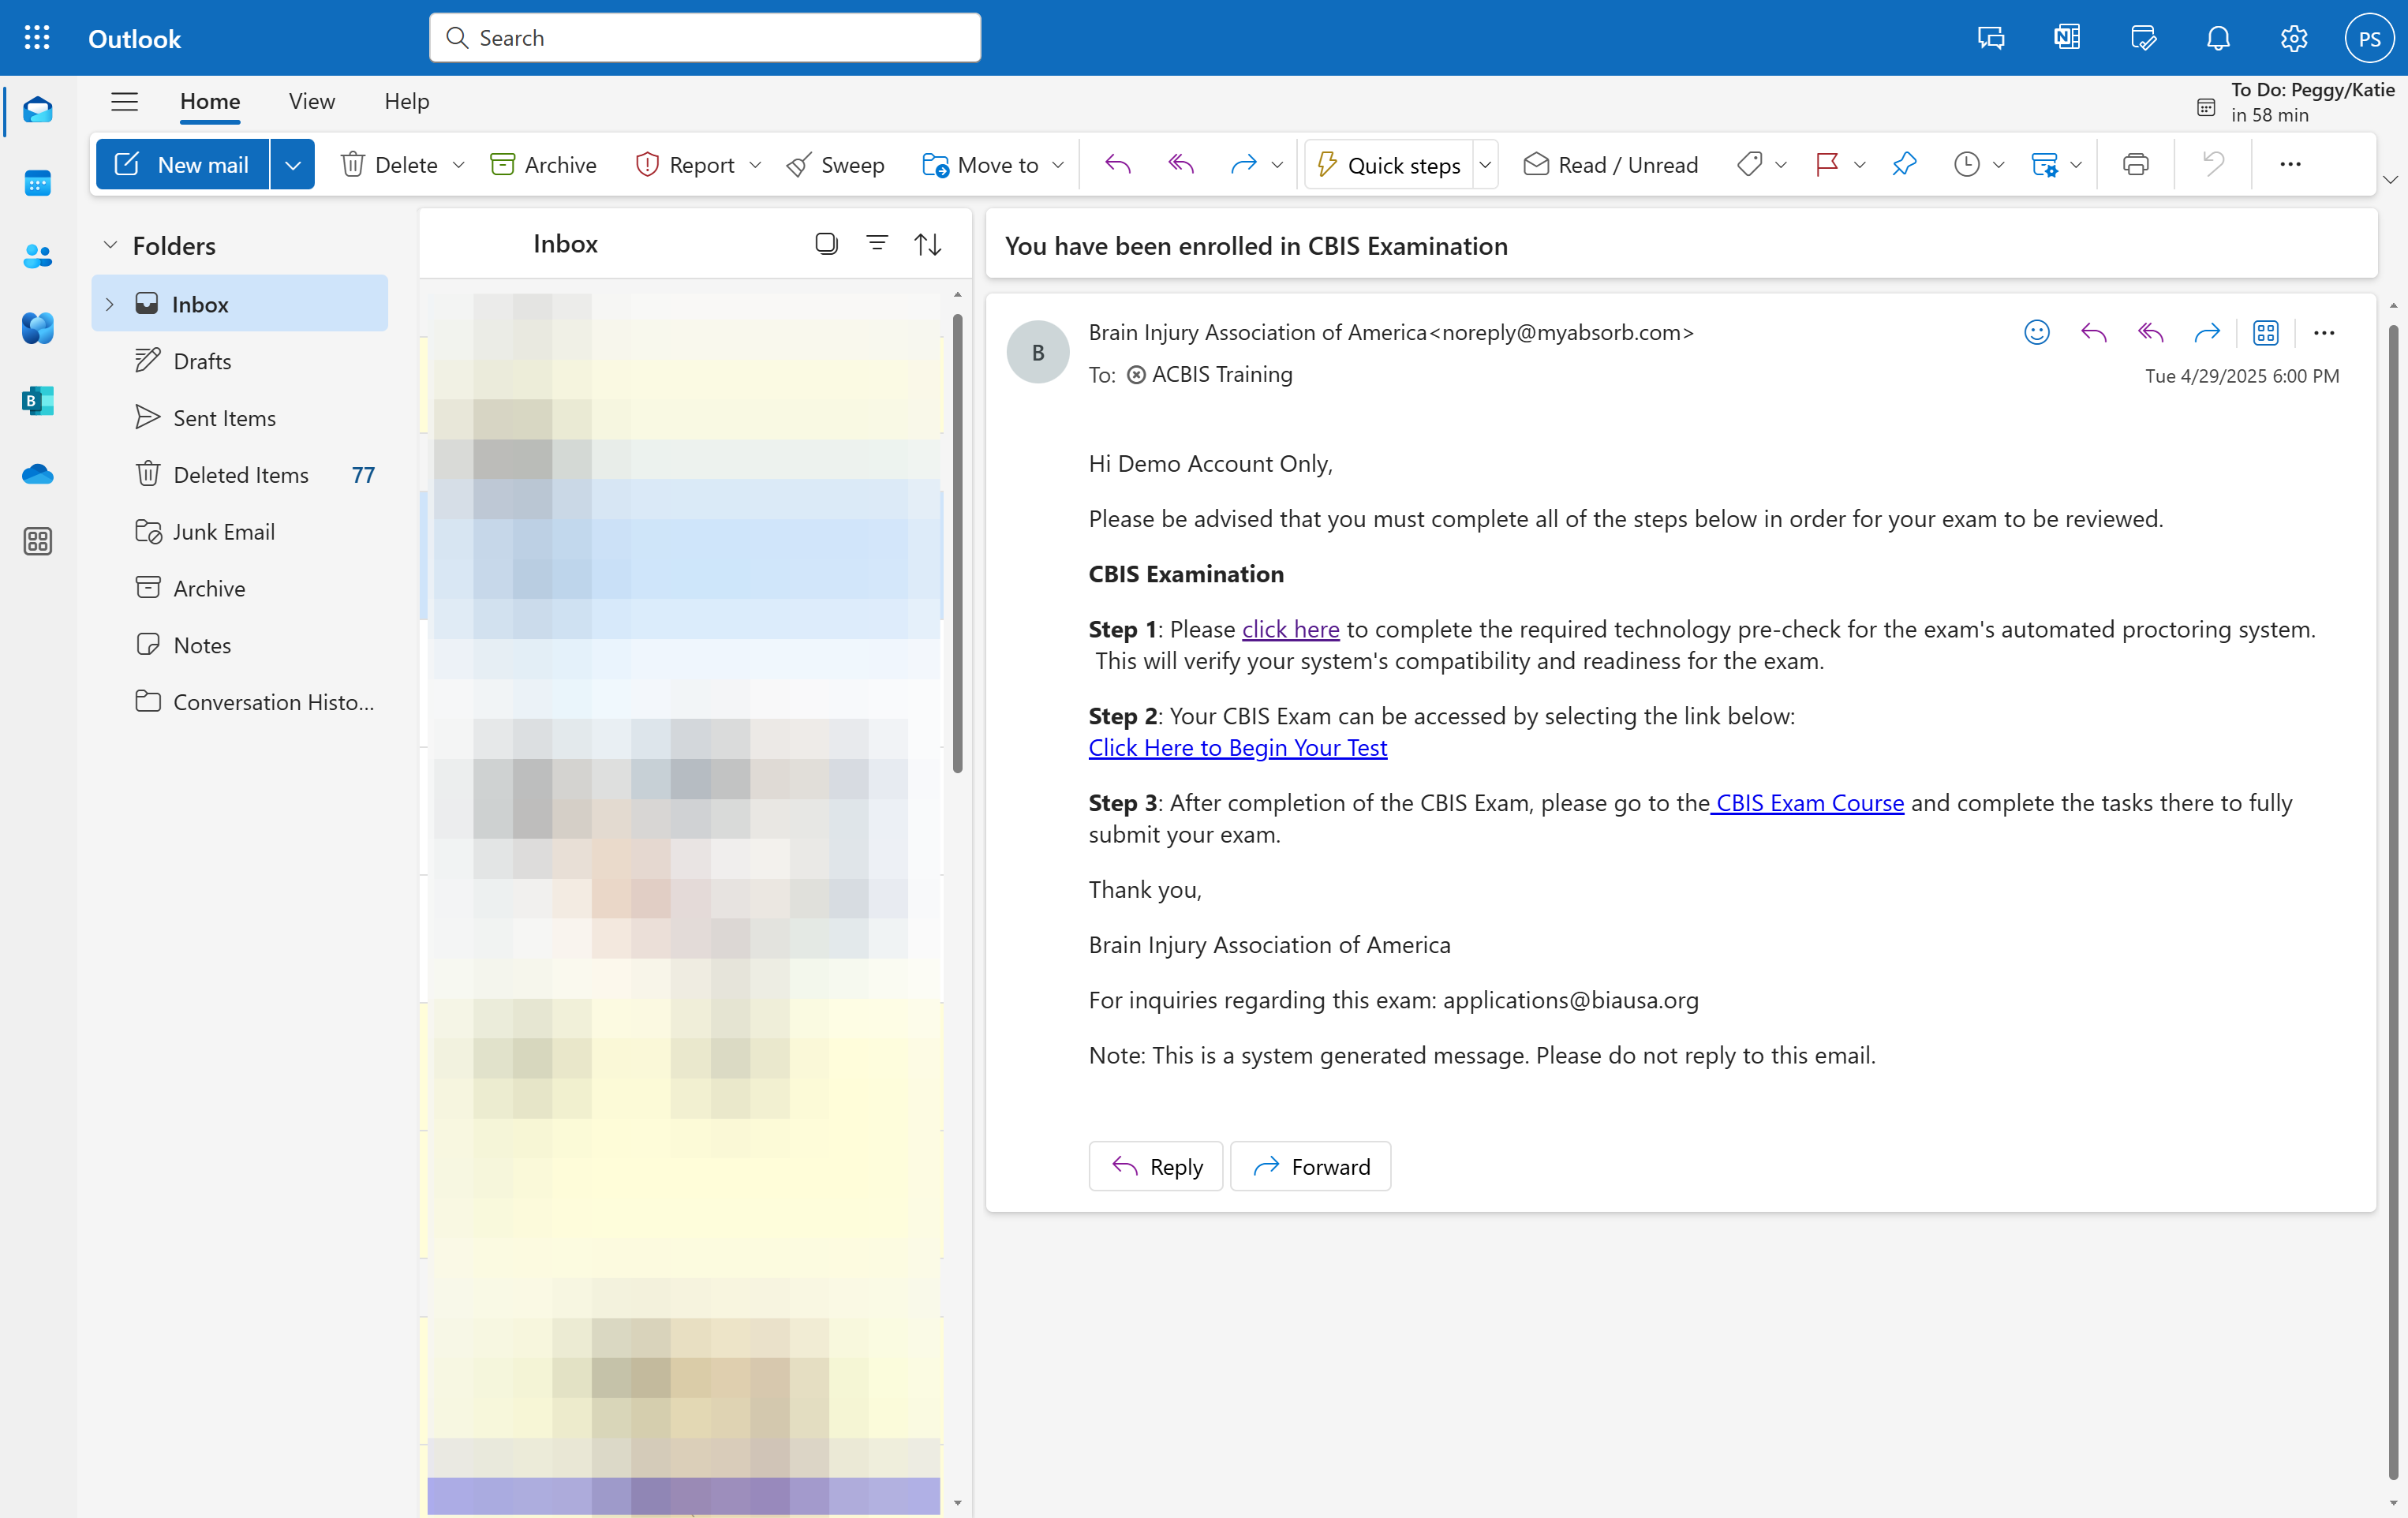This screenshot has width=2408, height=1518.
Task: Expand Quick steps dropdown arrow
Action: 1485,164
